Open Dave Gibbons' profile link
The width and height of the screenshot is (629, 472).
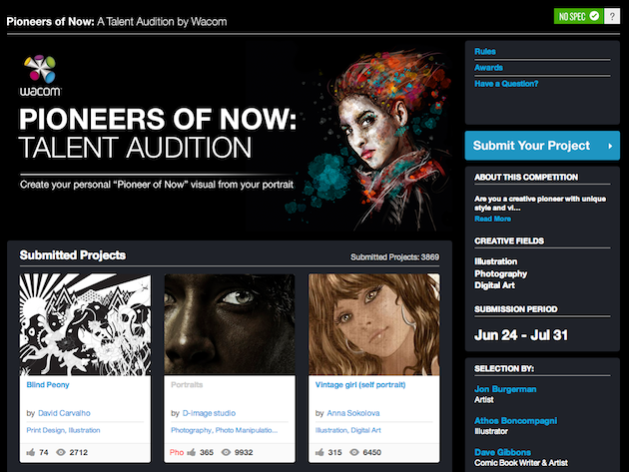502,452
